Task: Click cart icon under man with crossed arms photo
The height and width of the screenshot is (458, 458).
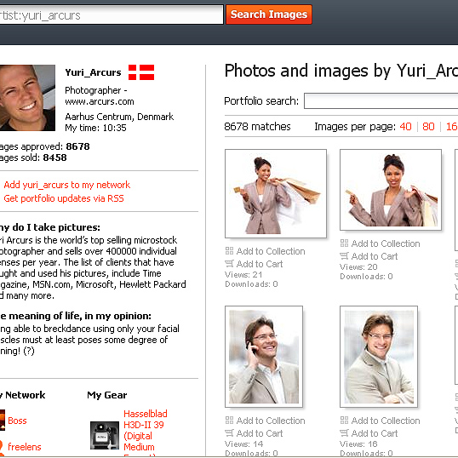Action: point(345,433)
